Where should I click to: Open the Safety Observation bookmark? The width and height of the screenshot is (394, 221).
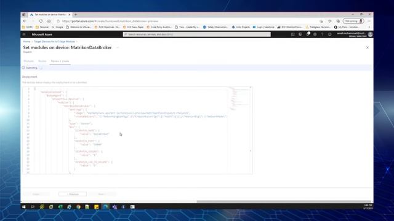tap(215, 27)
